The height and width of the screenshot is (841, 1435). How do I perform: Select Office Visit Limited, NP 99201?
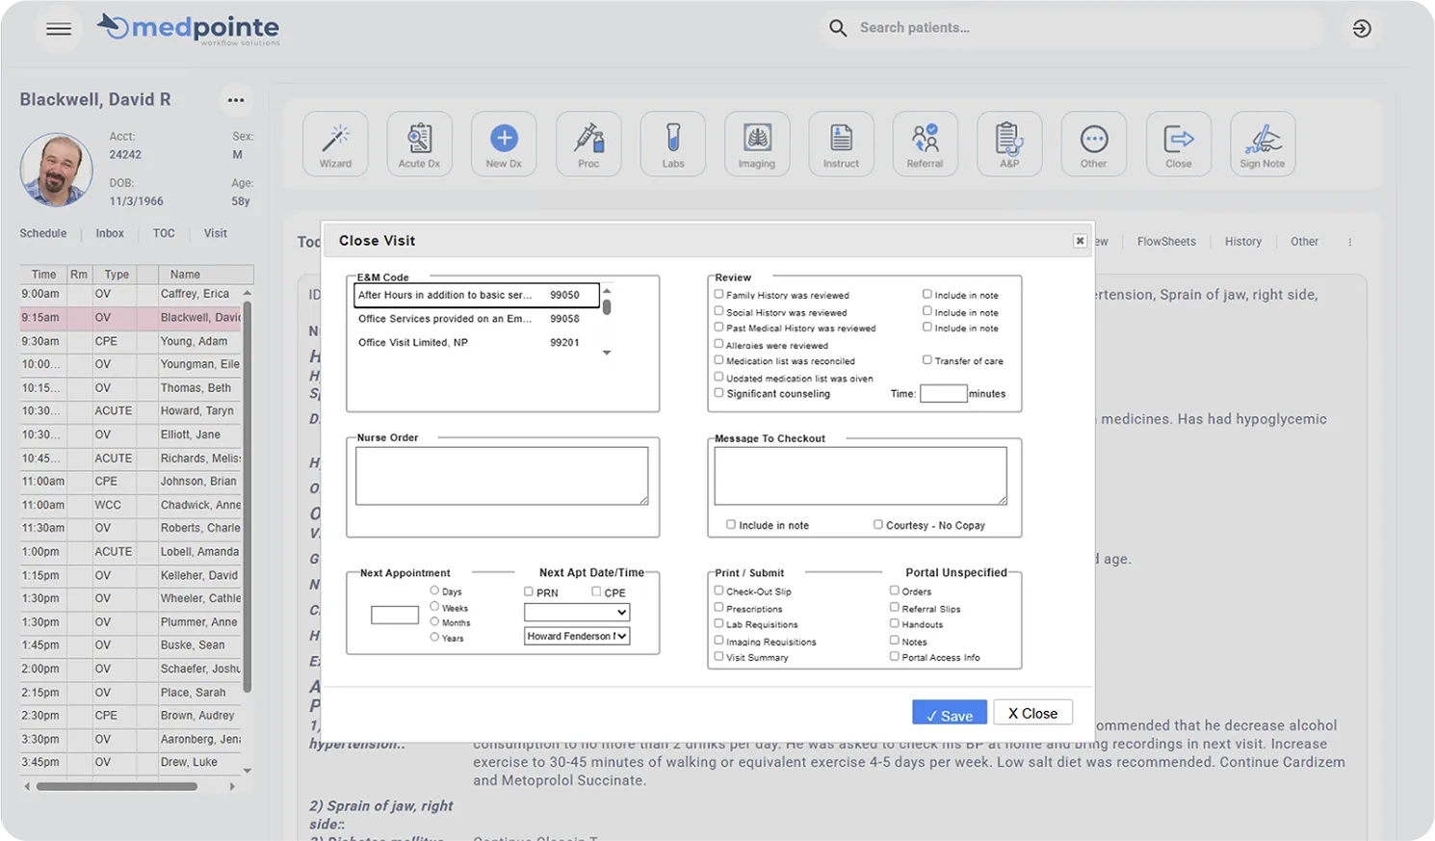tap(477, 342)
